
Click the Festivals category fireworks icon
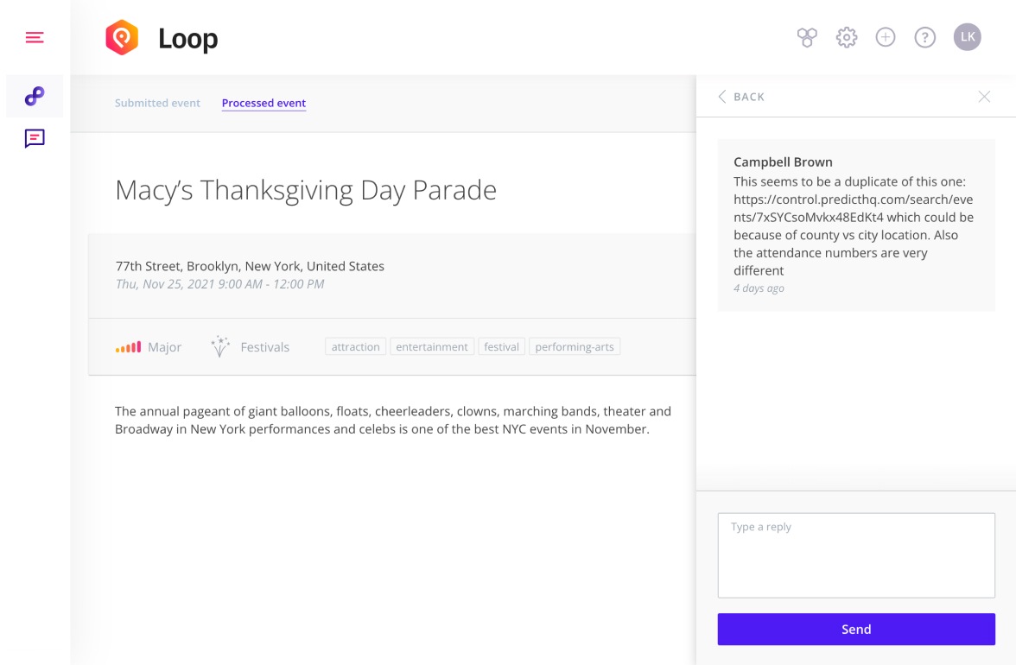click(x=220, y=346)
